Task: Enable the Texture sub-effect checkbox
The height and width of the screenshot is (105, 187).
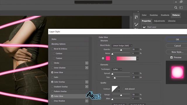Action: click(x=54, y=58)
